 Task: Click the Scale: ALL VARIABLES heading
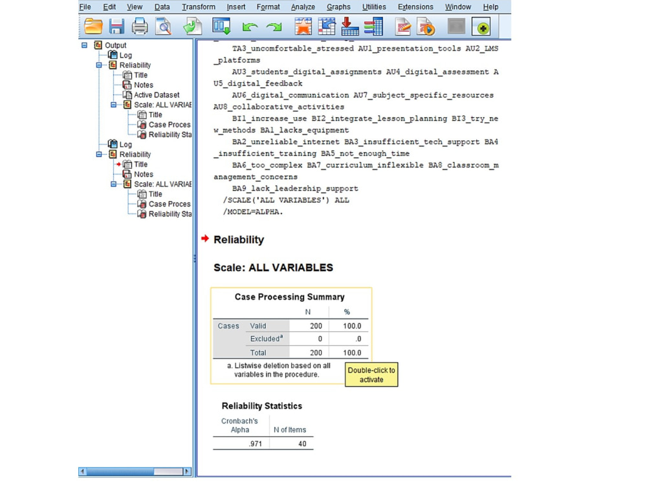point(273,268)
